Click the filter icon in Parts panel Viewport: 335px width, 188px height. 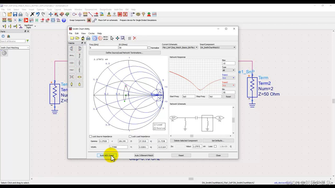(27, 41)
